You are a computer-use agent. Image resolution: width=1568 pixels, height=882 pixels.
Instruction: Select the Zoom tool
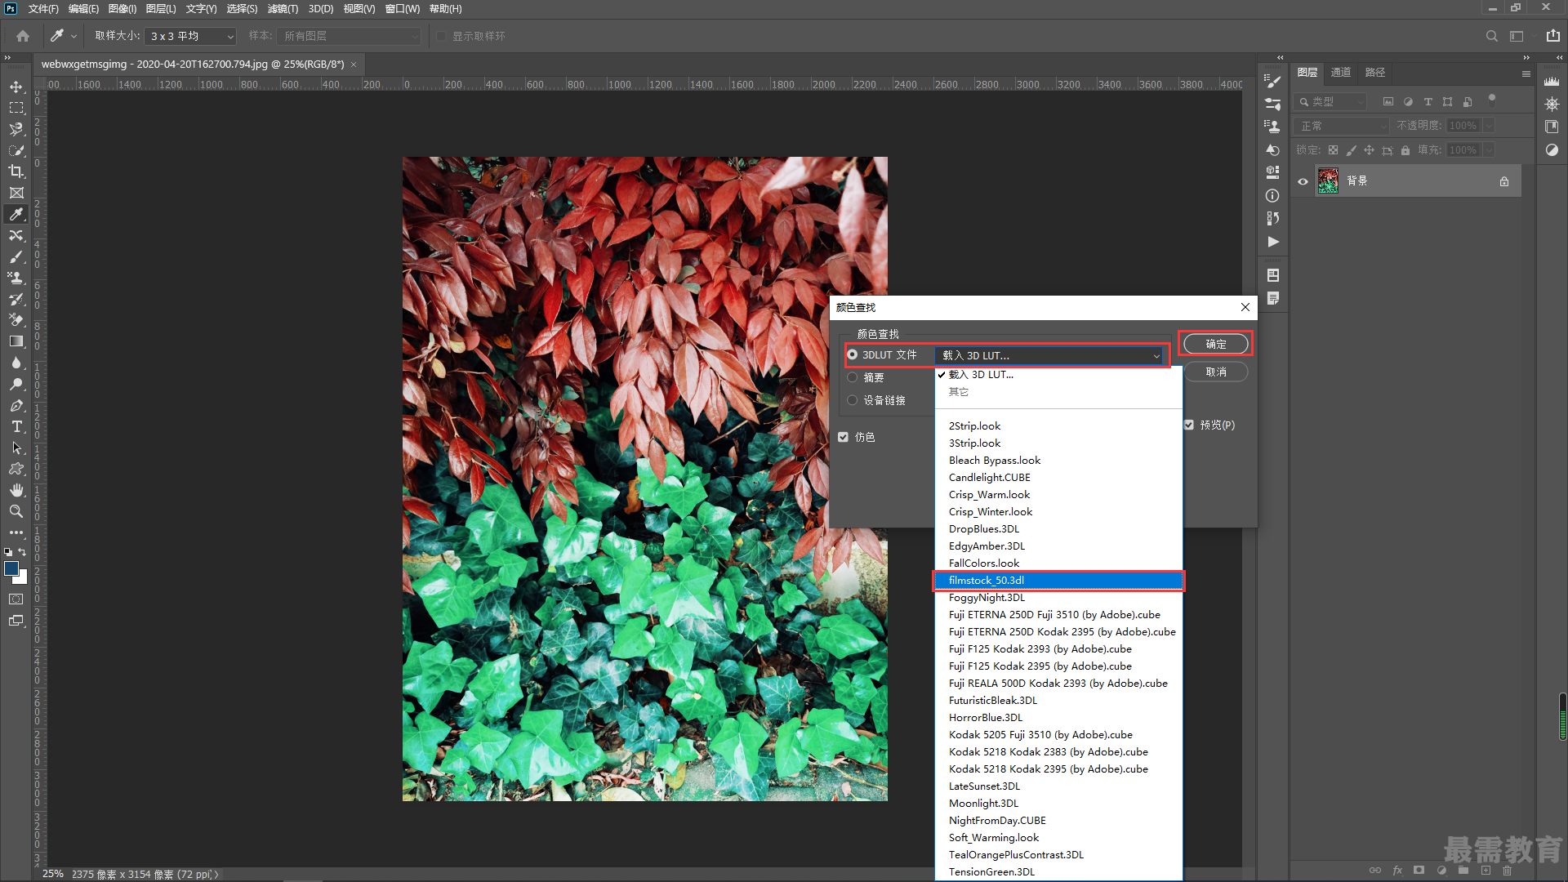pos(16,511)
